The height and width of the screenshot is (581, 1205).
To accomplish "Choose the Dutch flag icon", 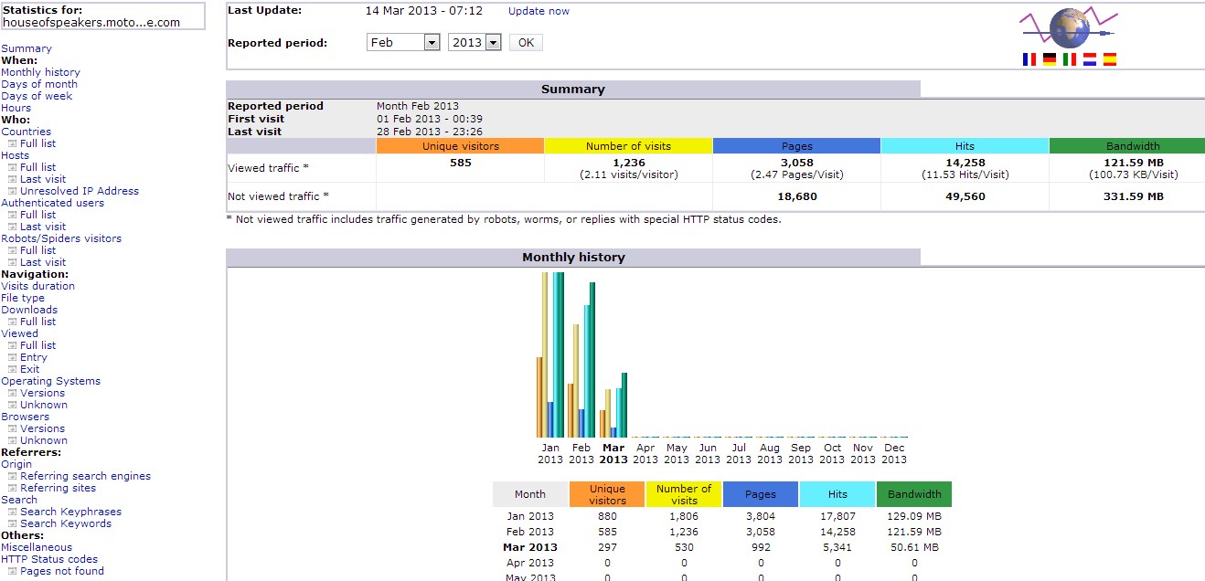I will (x=1090, y=59).
